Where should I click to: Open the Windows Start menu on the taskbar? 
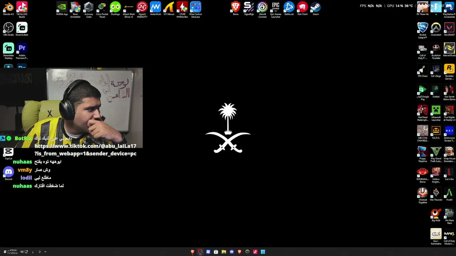pyautogui.click(x=263, y=252)
